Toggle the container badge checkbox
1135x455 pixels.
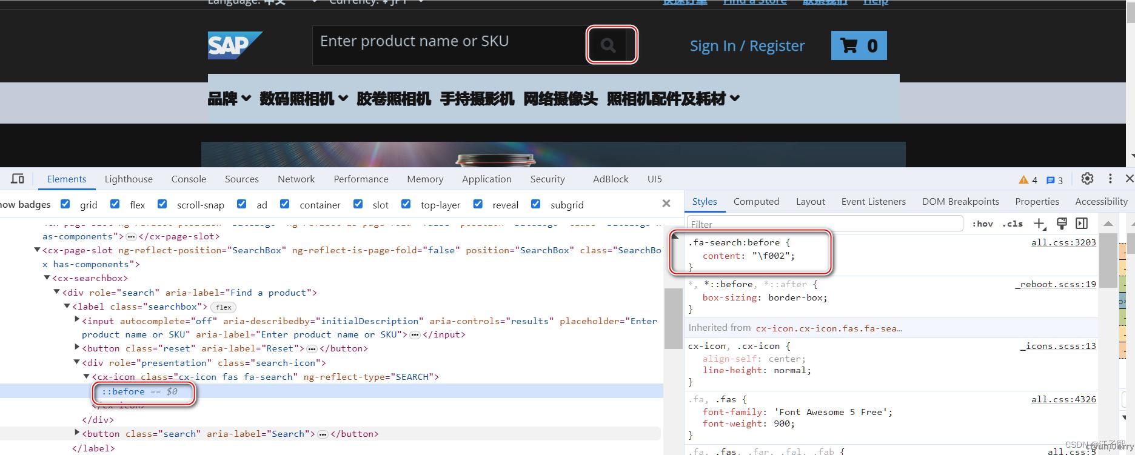[285, 204]
